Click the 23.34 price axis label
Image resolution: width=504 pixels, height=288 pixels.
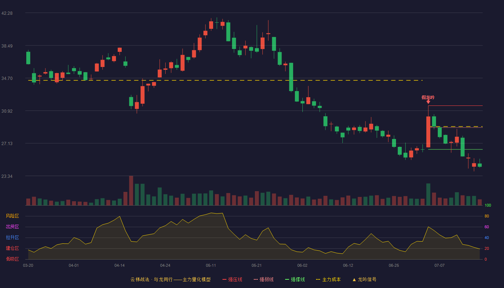[7, 176]
